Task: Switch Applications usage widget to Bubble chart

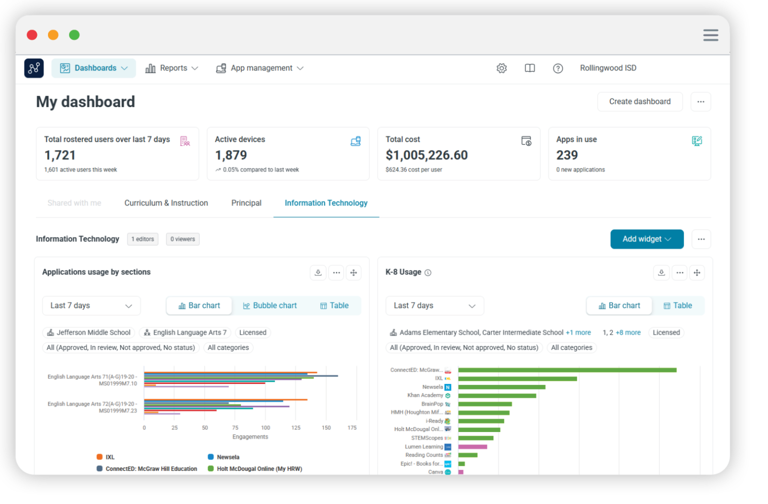Action: 270,305
